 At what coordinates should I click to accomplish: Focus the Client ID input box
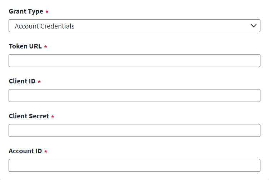pyautogui.click(x=134, y=96)
